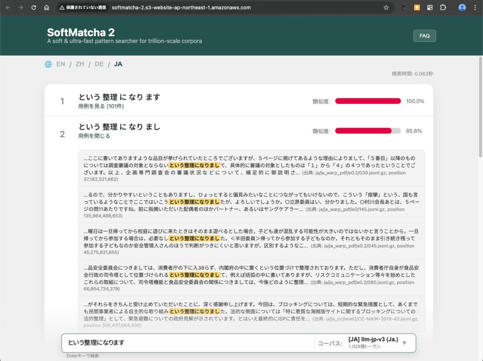Click example citing 030.jsonl.gz source

pyautogui.click(x=251, y=168)
